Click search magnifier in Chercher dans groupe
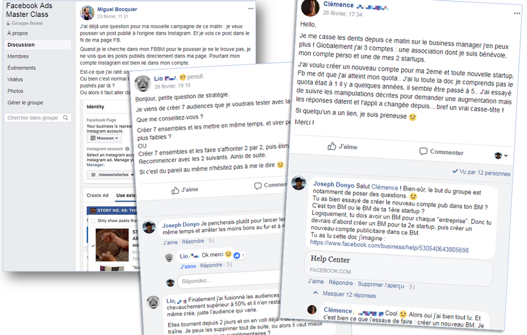The image size is (527, 335). (65, 118)
